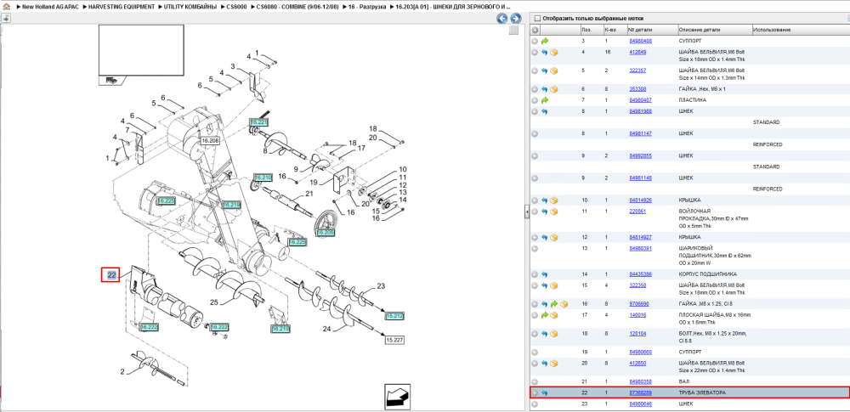Screen dimensions: 850x412
Task: Click blue arrow icon for part 353308
Action: 545,89
